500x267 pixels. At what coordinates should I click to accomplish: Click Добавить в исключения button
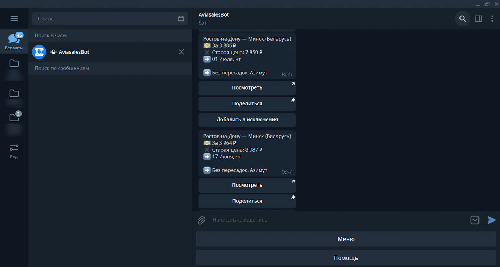pyautogui.click(x=247, y=120)
